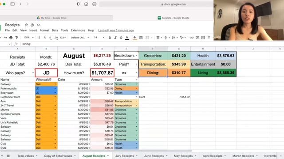Insert a comment
This screenshot has height=159, width=284.
[197, 38]
